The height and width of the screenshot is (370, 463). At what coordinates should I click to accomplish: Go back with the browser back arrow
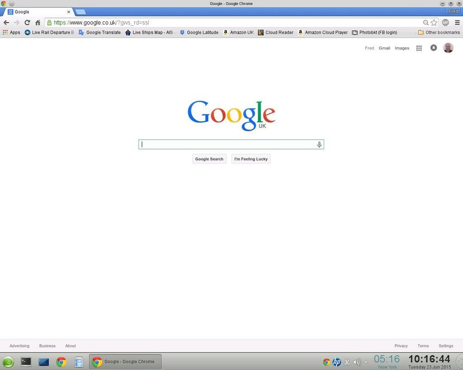(6, 23)
